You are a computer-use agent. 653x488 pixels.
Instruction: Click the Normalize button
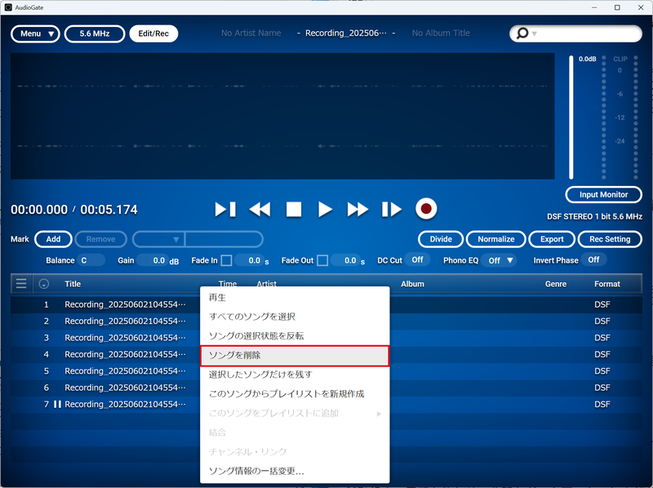[495, 239]
